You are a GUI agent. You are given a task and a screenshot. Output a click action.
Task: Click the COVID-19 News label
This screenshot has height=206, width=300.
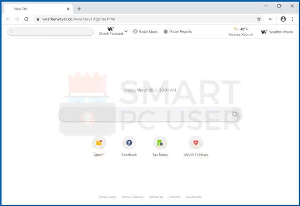pos(196,155)
